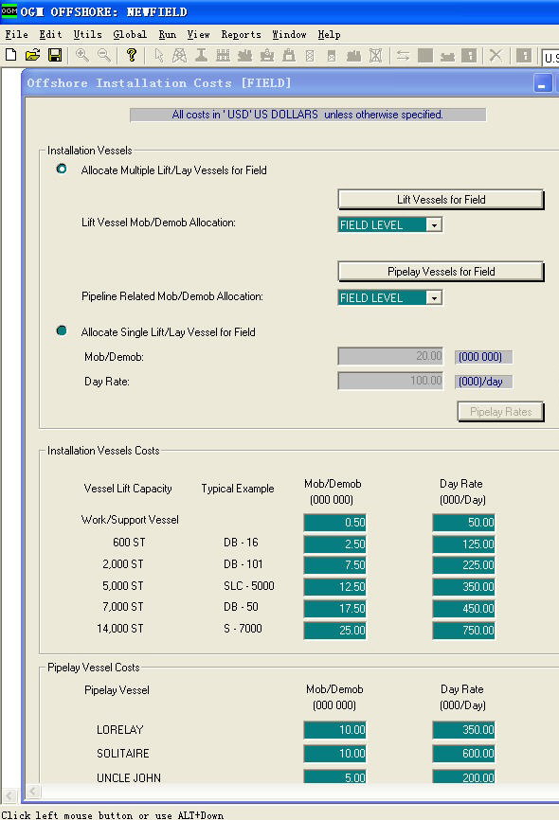Edit 7,000 ST Mob/Demob 17.50 field
Image resolution: width=559 pixels, height=820 pixels.
pyautogui.click(x=335, y=609)
